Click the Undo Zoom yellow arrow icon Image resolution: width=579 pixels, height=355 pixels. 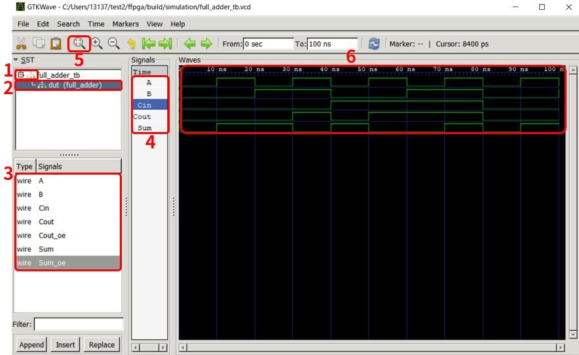point(131,44)
